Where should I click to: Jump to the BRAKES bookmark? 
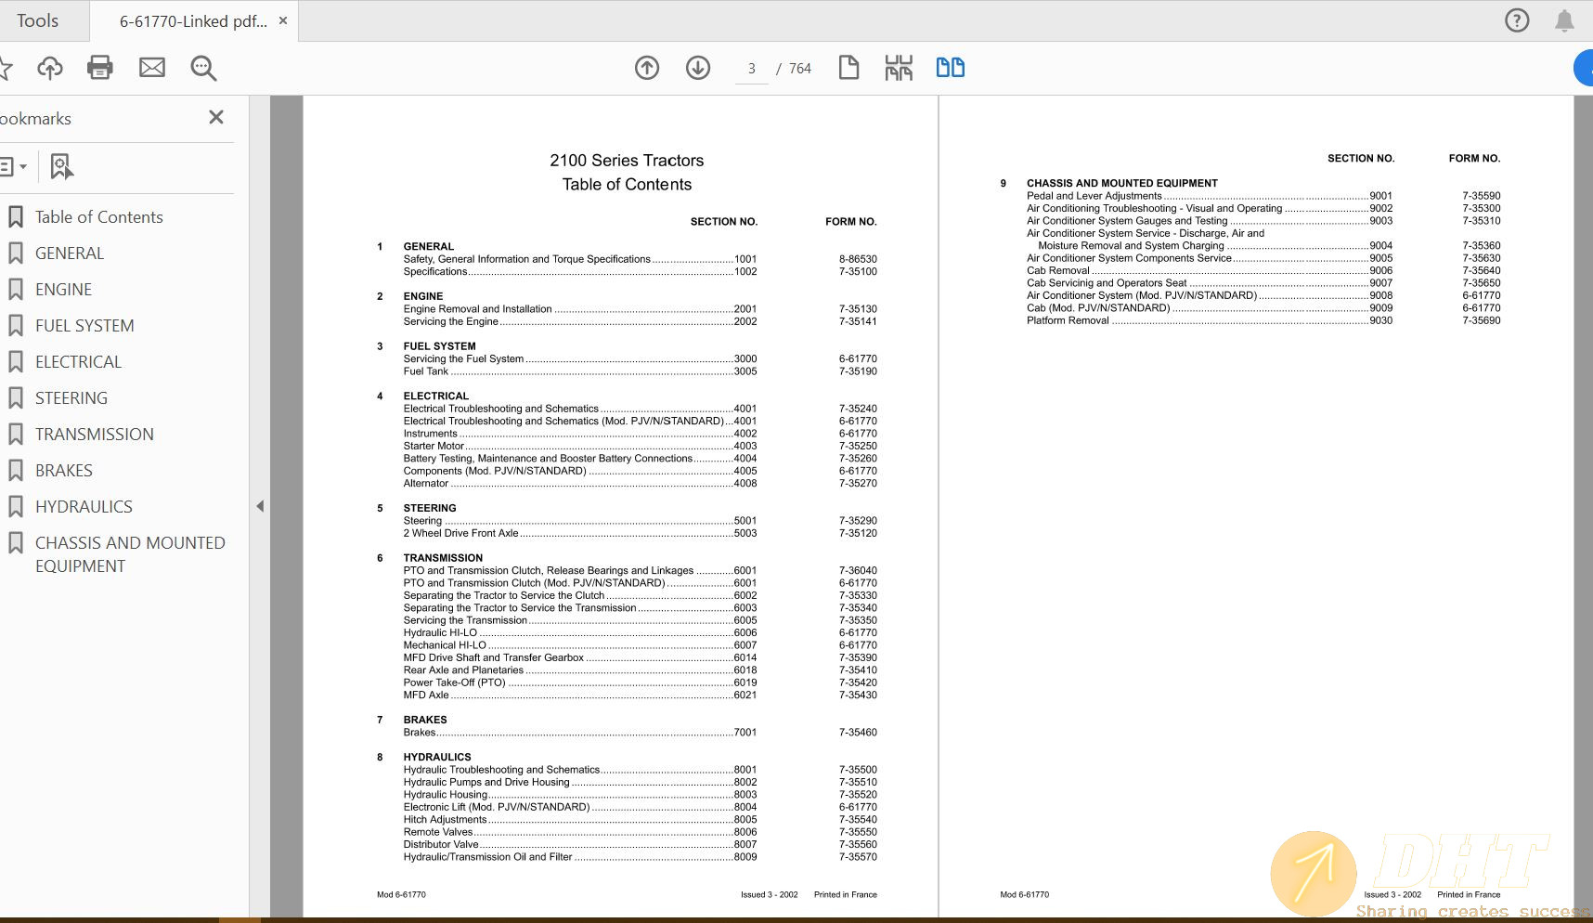(x=64, y=471)
